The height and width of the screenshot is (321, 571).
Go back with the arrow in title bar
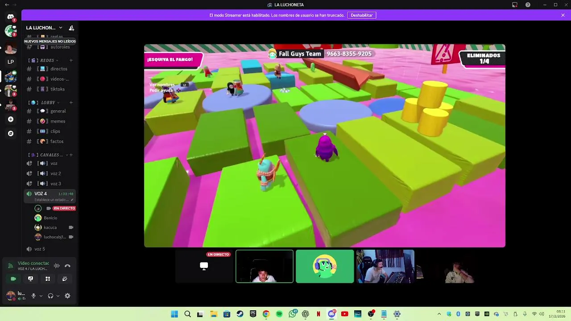click(x=7, y=4)
